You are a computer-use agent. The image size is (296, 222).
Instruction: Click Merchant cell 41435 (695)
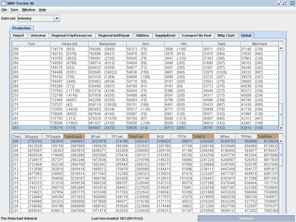[260, 105]
